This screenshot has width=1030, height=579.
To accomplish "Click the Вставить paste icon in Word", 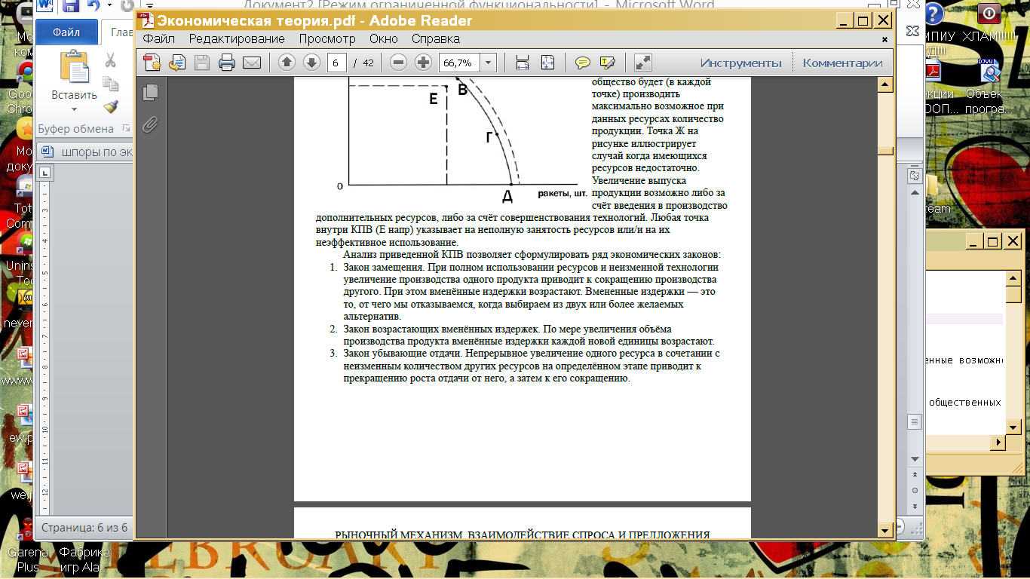I will tap(74, 67).
